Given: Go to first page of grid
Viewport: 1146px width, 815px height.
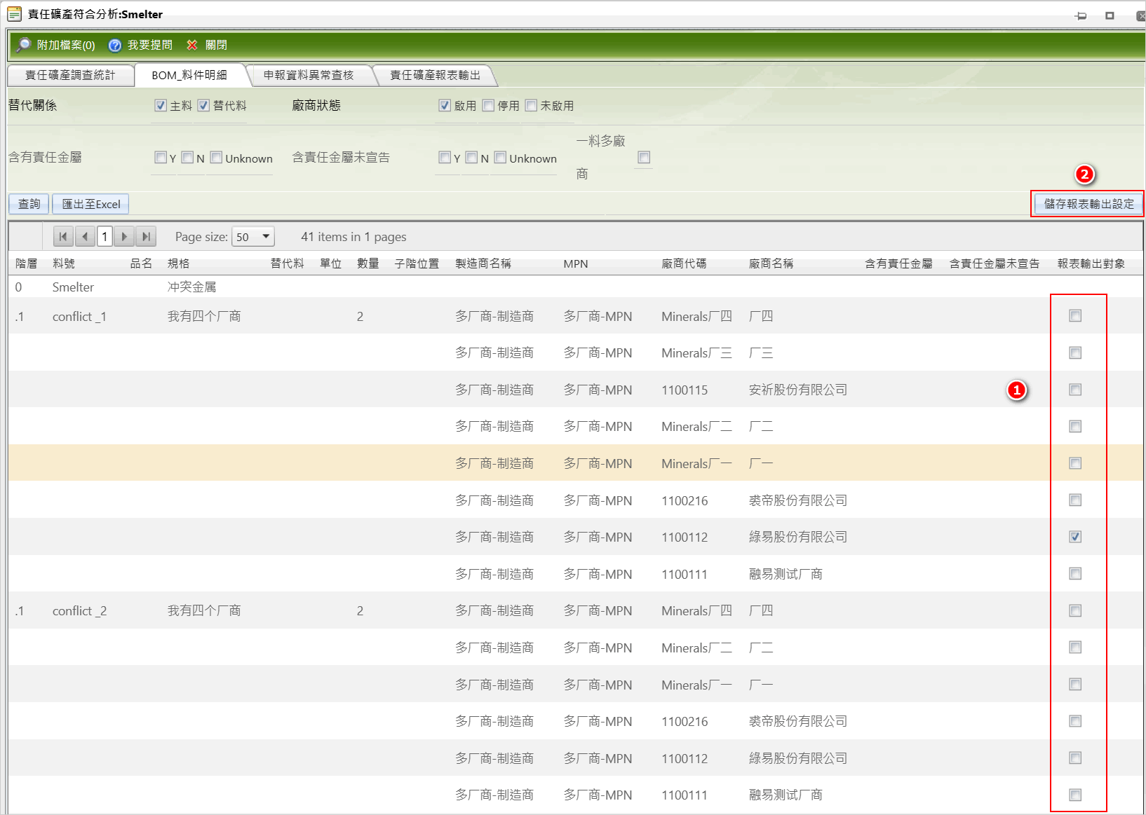Looking at the screenshot, I should pyautogui.click(x=63, y=237).
